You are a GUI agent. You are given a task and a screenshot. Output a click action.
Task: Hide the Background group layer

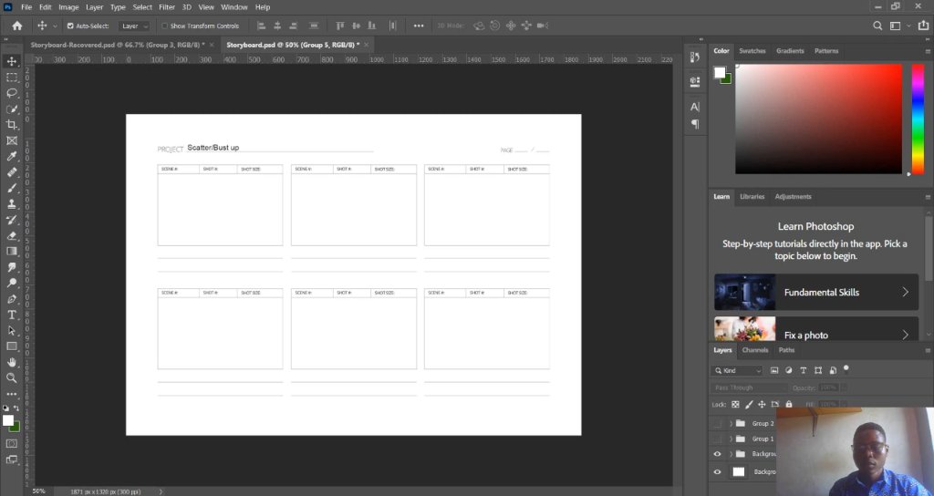(717, 454)
